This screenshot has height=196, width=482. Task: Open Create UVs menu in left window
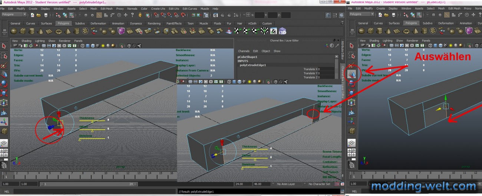coord(158,9)
